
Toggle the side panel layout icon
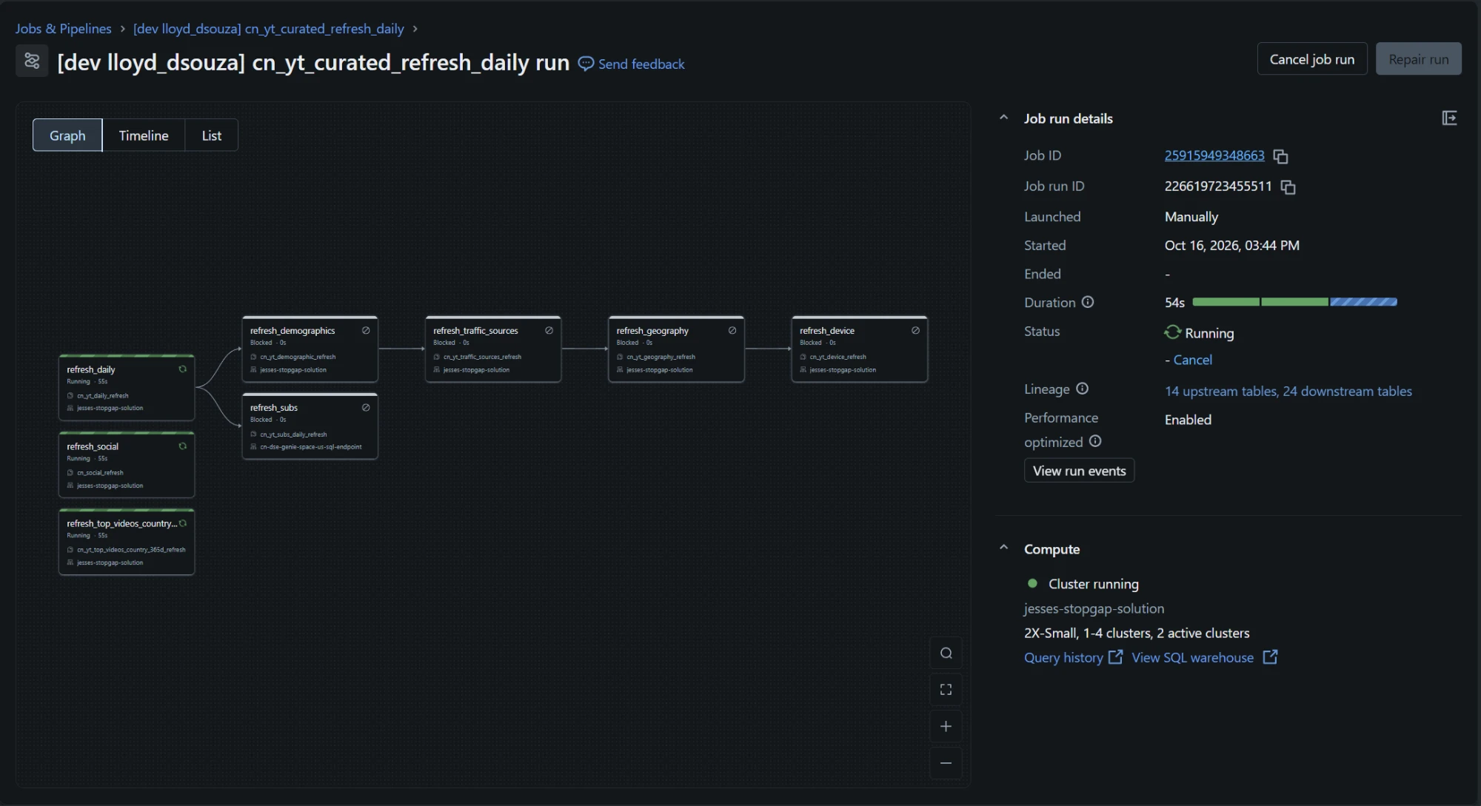(x=1449, y=118)
